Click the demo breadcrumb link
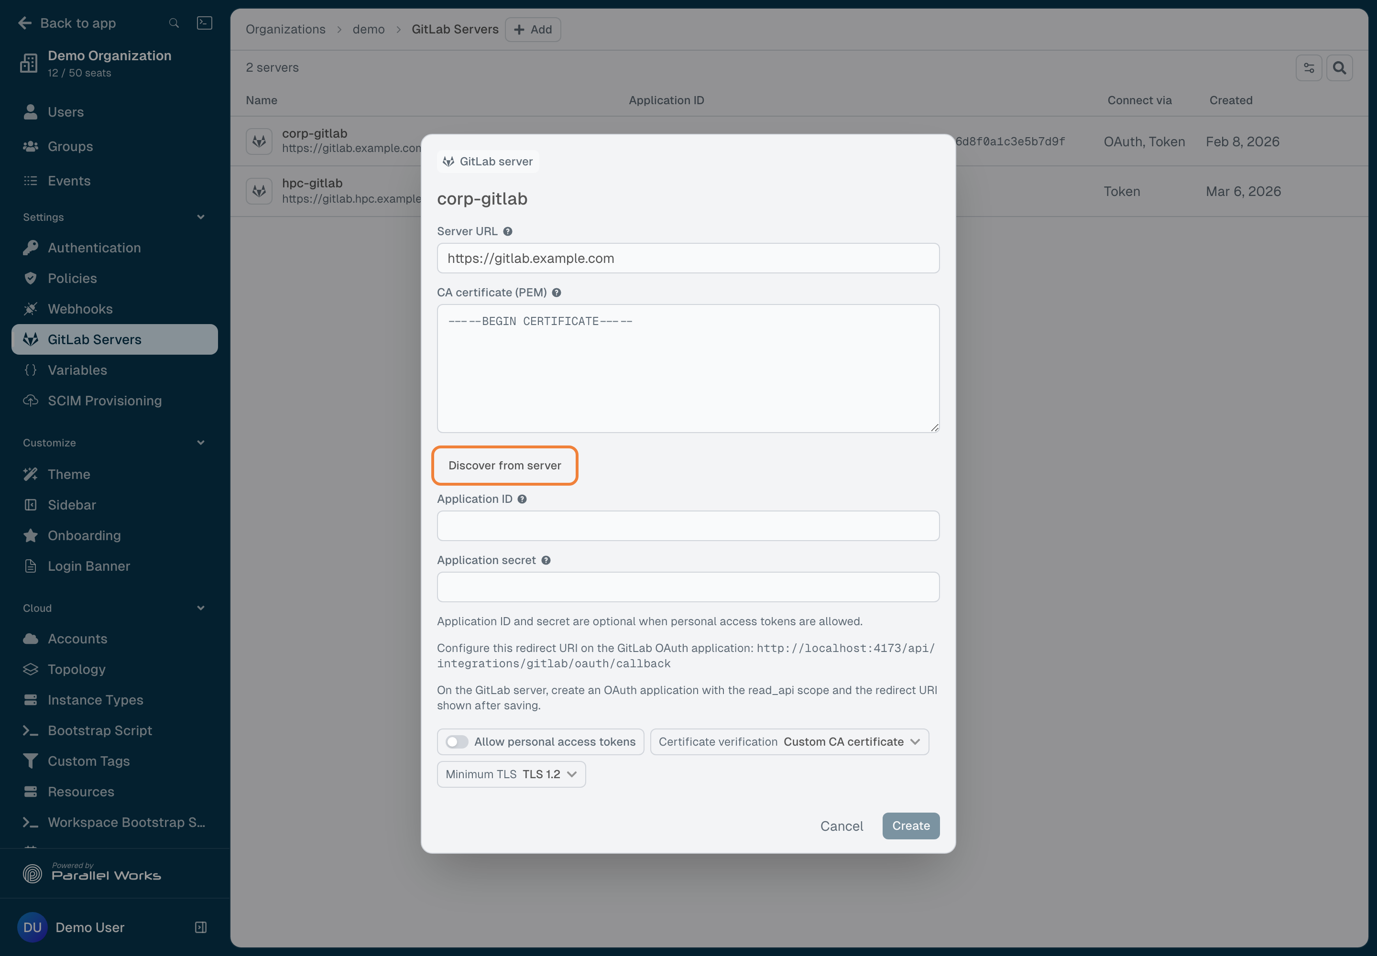Screen dimensions: 1377x956 (369, 29)
